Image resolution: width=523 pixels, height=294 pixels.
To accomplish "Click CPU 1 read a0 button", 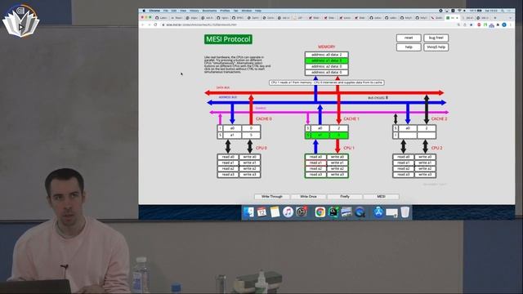I will 315,157.
